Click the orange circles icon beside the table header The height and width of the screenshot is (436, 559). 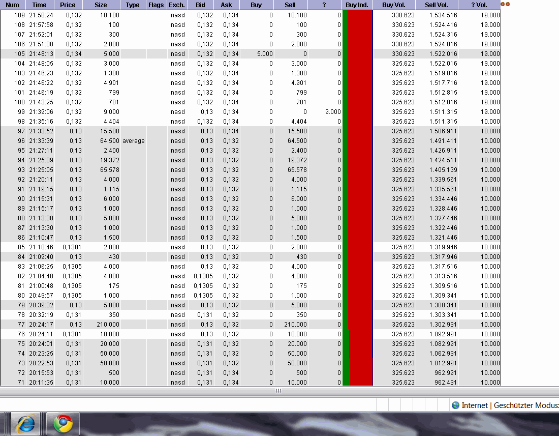click(505, 4)
